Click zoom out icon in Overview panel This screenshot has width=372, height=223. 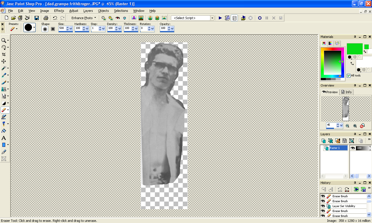point(347,126)
